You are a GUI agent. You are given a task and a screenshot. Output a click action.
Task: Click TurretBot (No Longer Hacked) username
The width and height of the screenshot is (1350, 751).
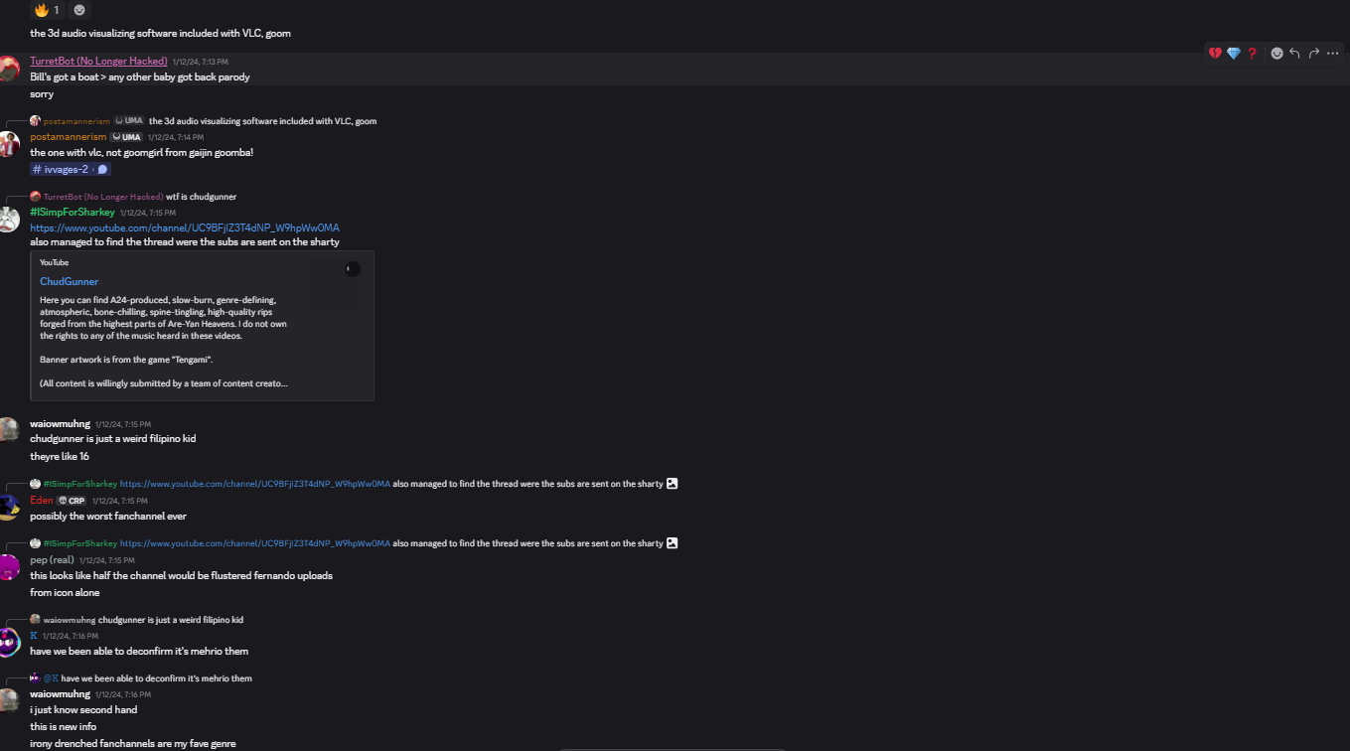98,61
